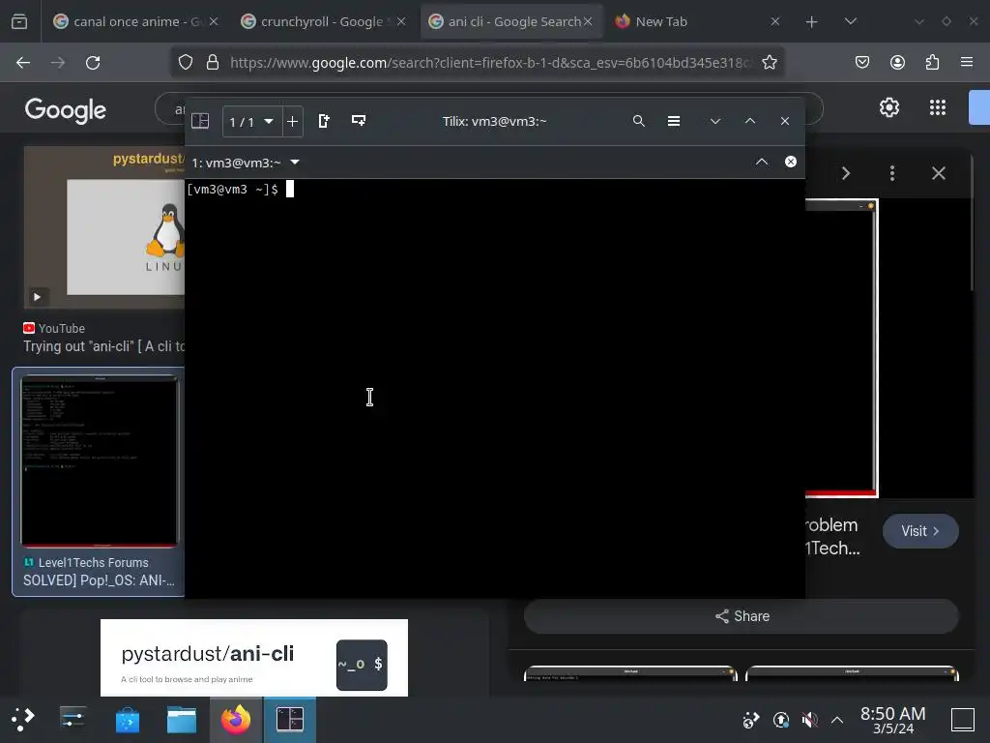This screenshot has width=990, height=743.
Task: Launch Discover software store from taskbar
Action: click(128, 719)
